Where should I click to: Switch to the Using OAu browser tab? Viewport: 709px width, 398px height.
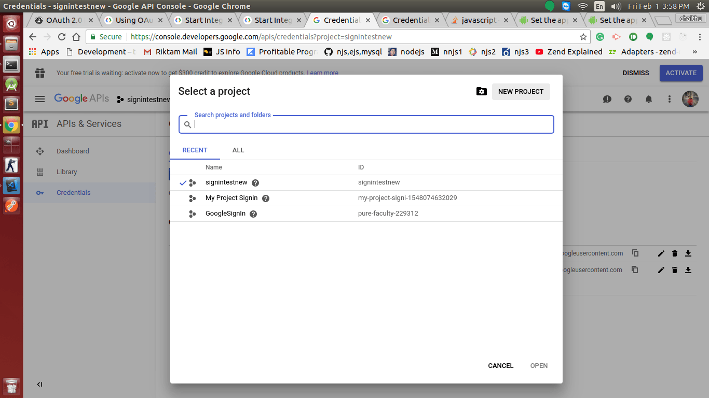(x=134, y=20)
